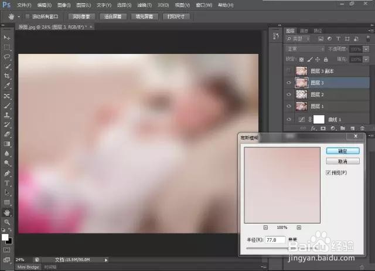Delete layer using trash icon
This screenshot has height=271, width=375.
(362, 128)
